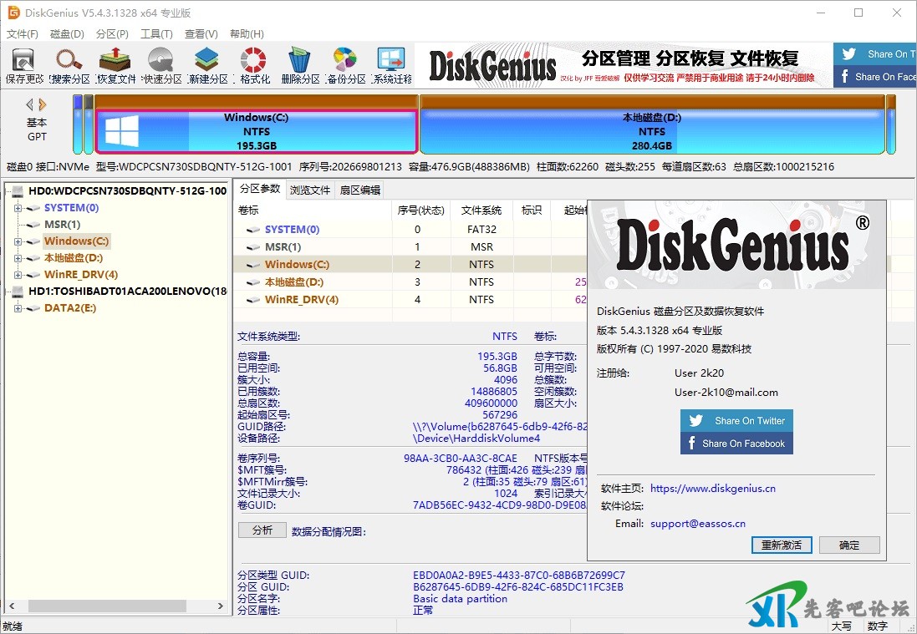Click the 保存更改 (Save Changes) toolbar icon
The height and width of the screenshot is (634, 917).
pos(23,65)
